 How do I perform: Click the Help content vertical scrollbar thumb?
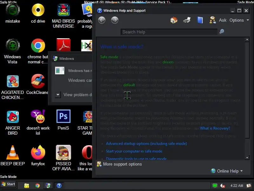[x=247, y=90]
